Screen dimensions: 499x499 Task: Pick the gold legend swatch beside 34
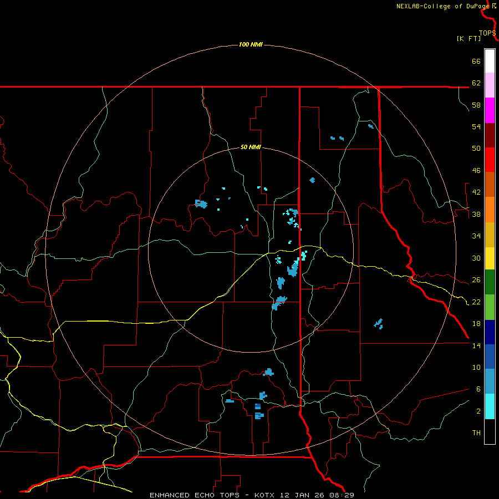pos(490,235)
